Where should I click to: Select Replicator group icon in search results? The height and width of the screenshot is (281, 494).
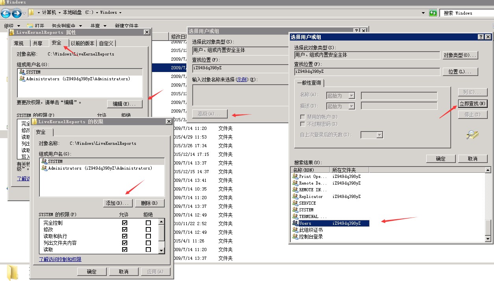(x=295, y=196)
